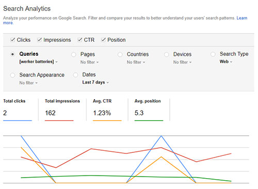Select the Search Appearance radio button
Image resolution: width=258 pixels, height=189 pixels.
point(12,75)
